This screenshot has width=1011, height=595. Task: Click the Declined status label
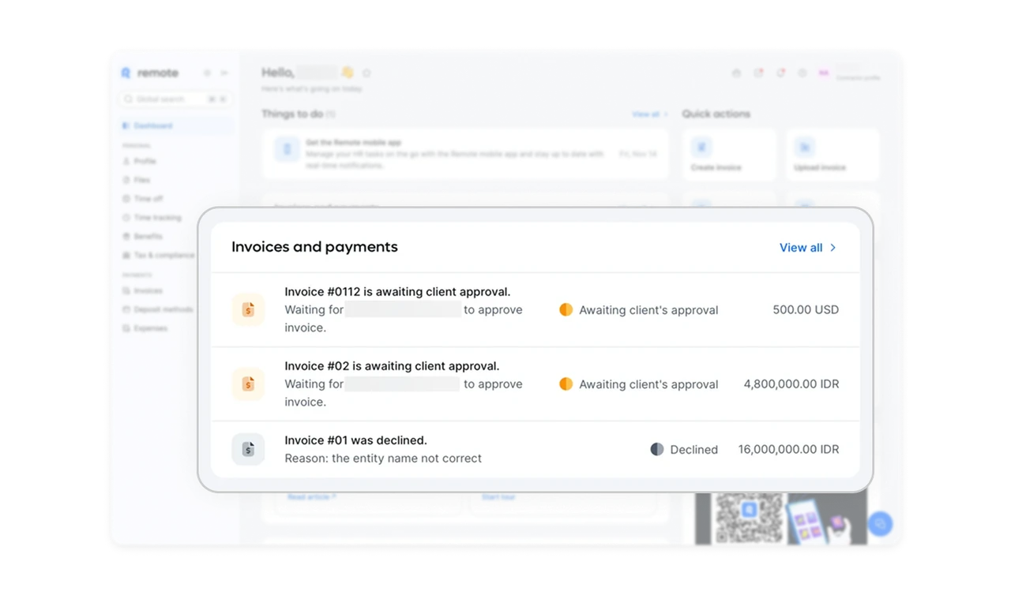click(x=693, y=450)
